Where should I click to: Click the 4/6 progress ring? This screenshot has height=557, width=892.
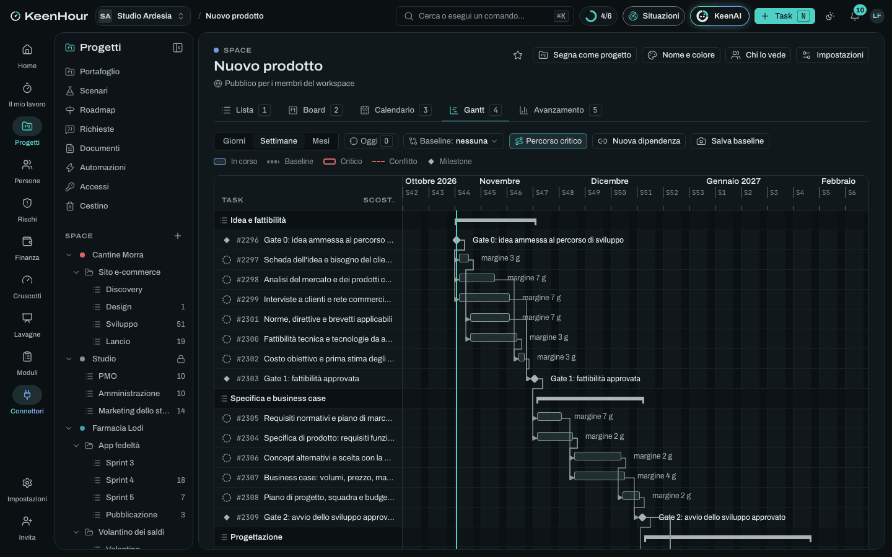598,16
